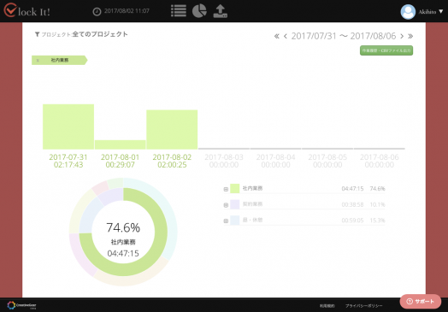Go to the previous week with left arrow
This screenshot has width=448, height=312.
click(x=286, y=36)
